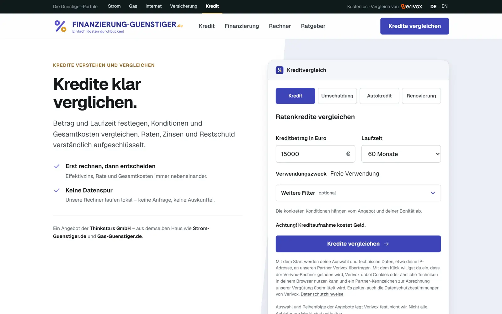
Task: Click the Thinkstars GmbH text
Action: click(110, 228)
